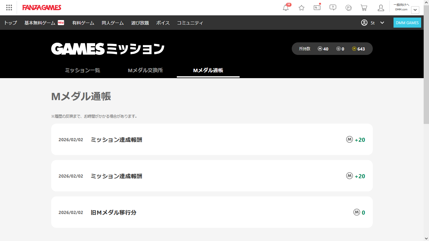Switch to the ミッション一覧 tab
Viewport: 429px width, 241px height.
[x=83, y=70]
